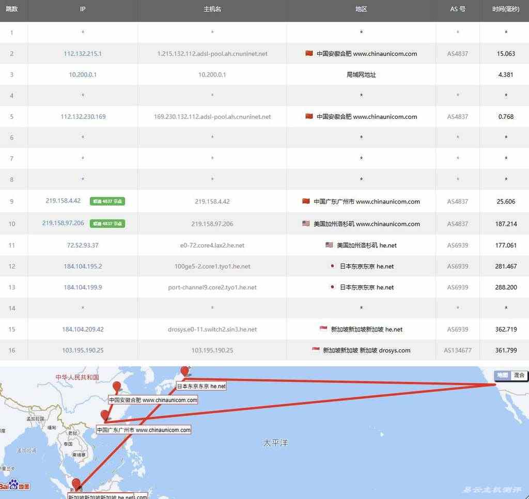The image size is (529, 499).
Task: Click the 中国安徽合肥 map label
Action: pos(153,400)
